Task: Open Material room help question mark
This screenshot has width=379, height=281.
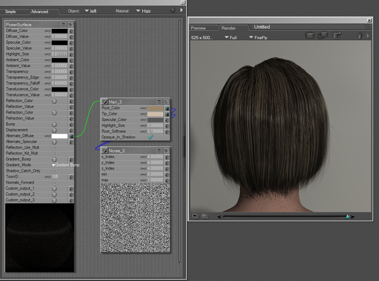Action: (x=173, y=10)
